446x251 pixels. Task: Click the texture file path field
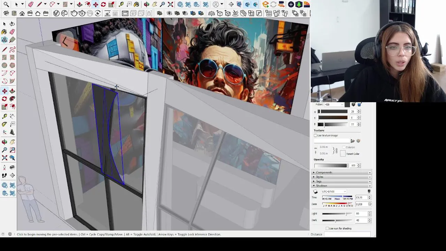coord(332,141)
